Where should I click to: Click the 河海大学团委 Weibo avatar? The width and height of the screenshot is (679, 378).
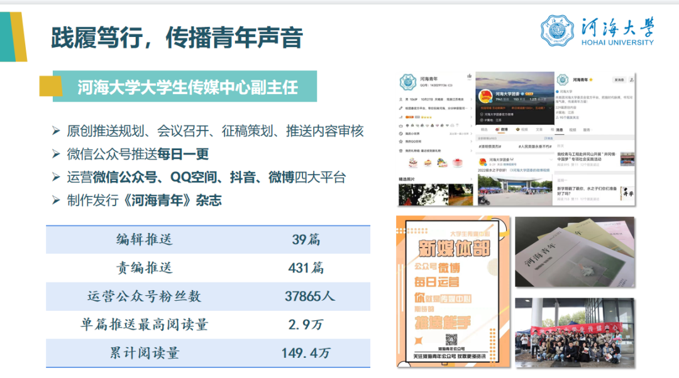tap(486, 94)
